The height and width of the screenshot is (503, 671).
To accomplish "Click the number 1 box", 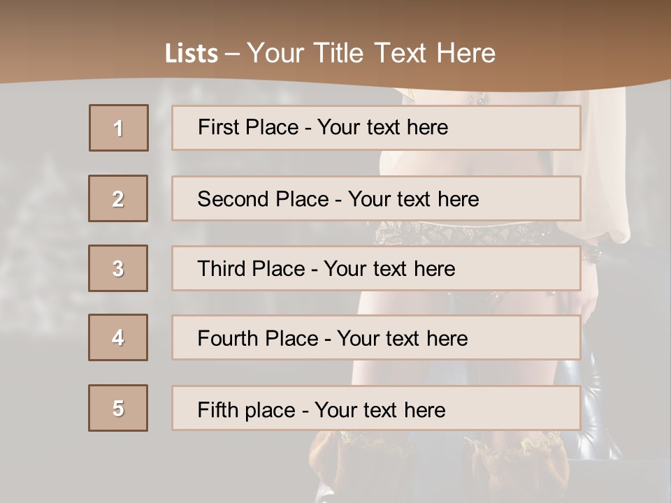I will 119,128.
